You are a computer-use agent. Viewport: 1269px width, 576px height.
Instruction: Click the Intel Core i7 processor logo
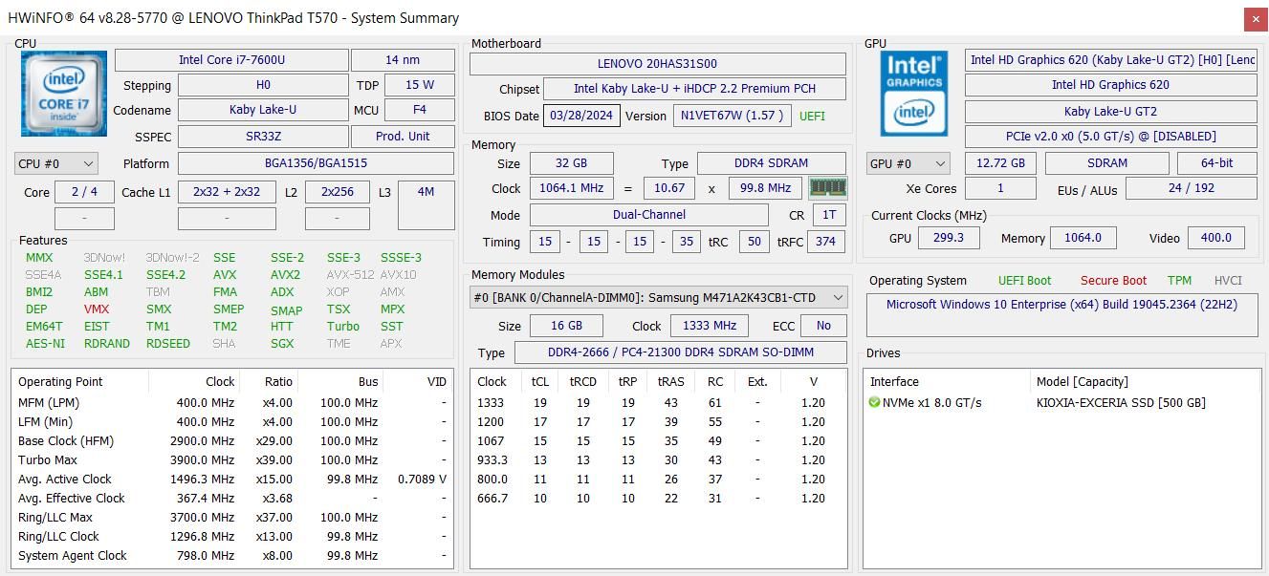tap(64, 94)
